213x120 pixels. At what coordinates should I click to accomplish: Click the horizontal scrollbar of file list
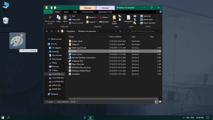click(x=113, y=99)
